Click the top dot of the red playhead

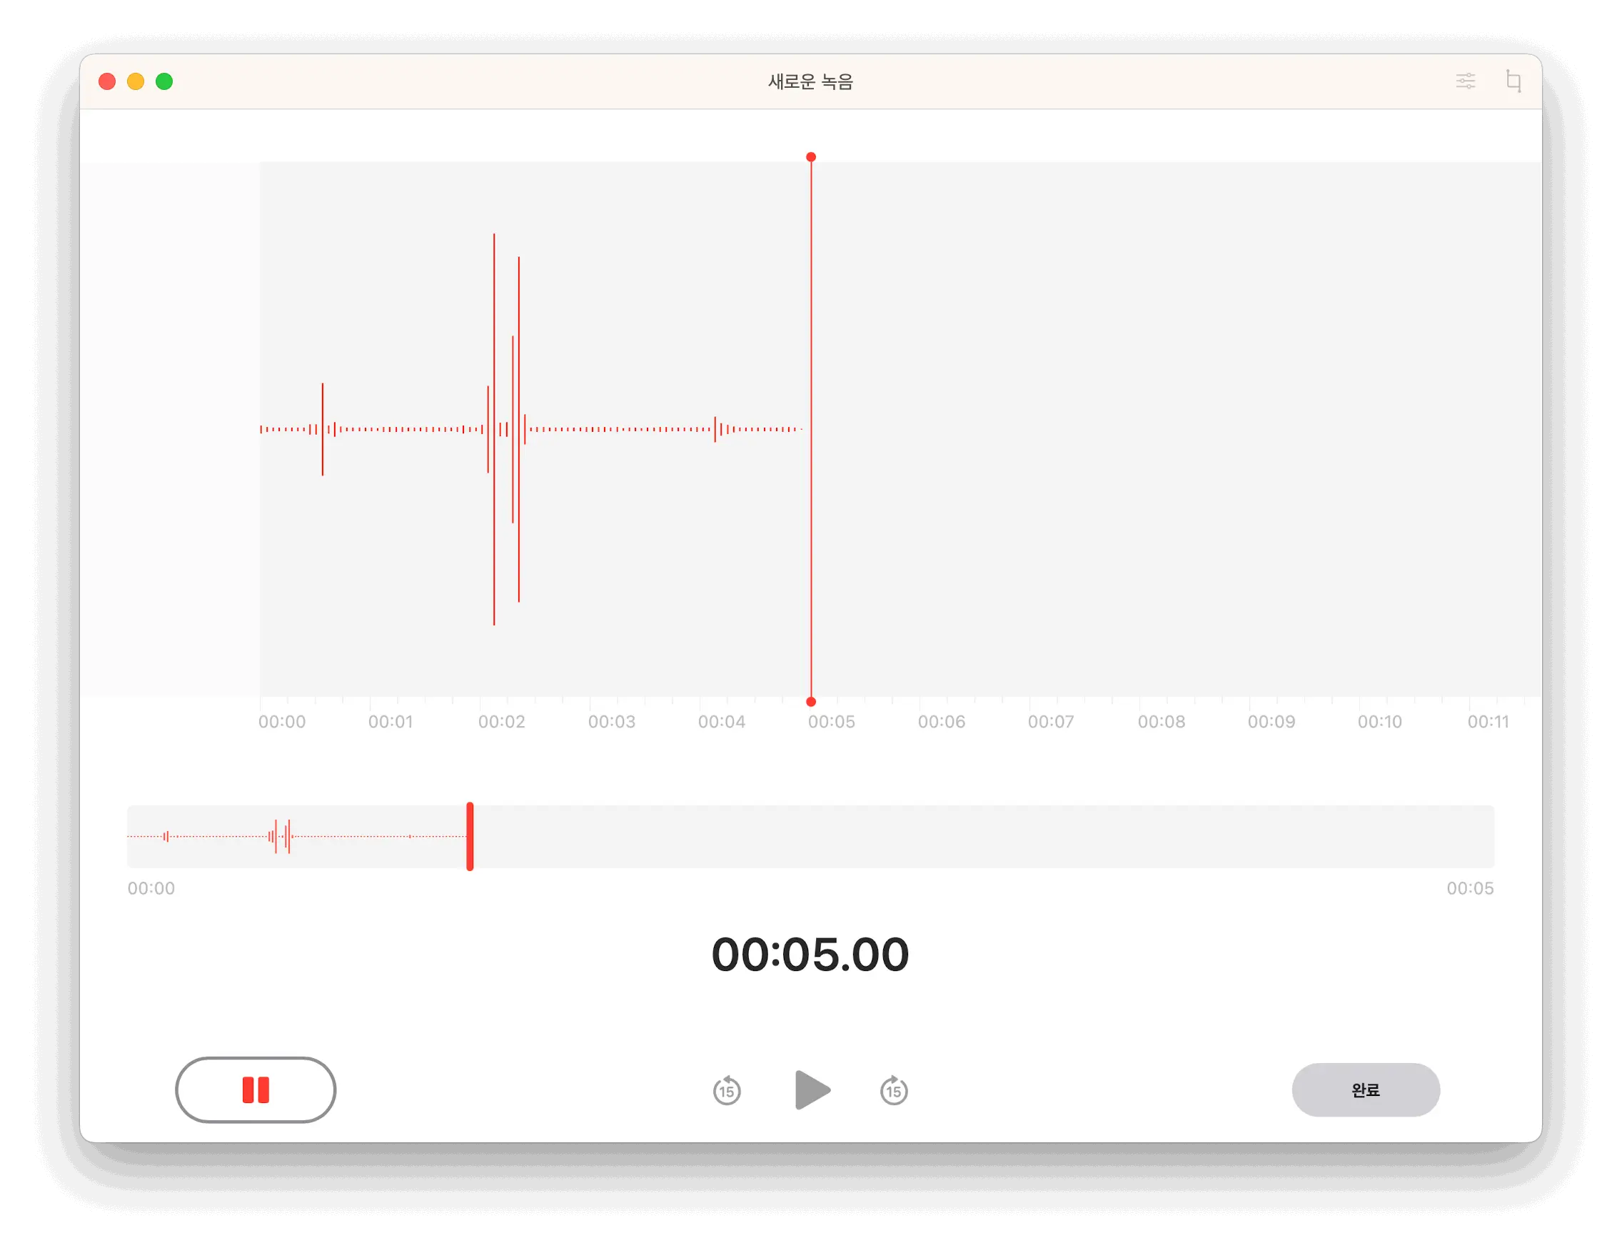(811, 157)
